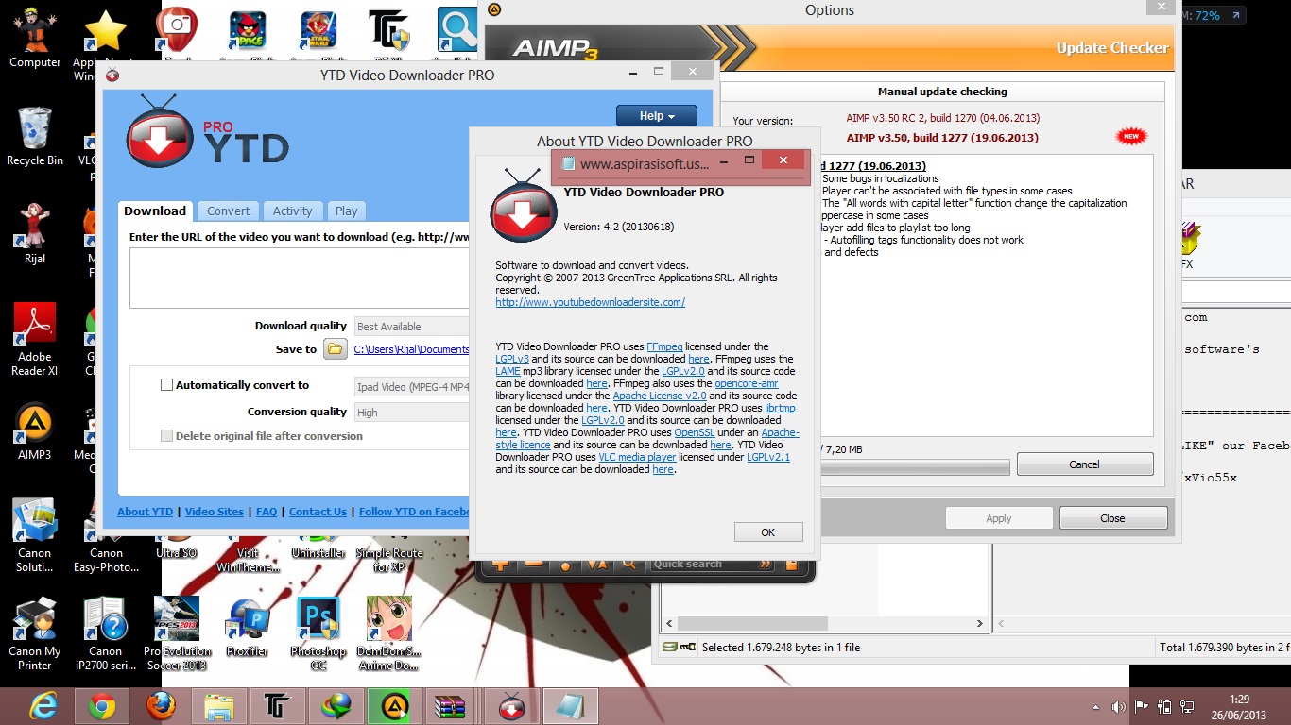Screen dimensions: 1291x725
Task: Open the save path C:\Users\Rijal\Documents link
Action: click(x=411, y=349)
